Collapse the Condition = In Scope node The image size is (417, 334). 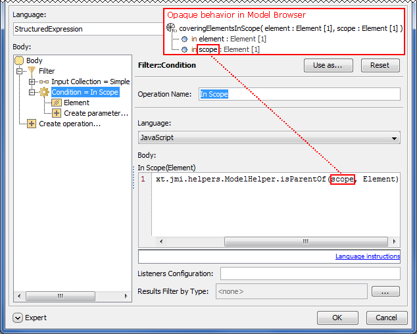coord(32,92)
